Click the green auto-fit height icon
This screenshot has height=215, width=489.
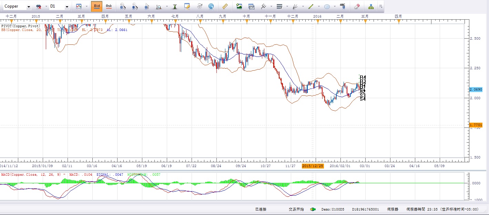click(x=175, y=6)
